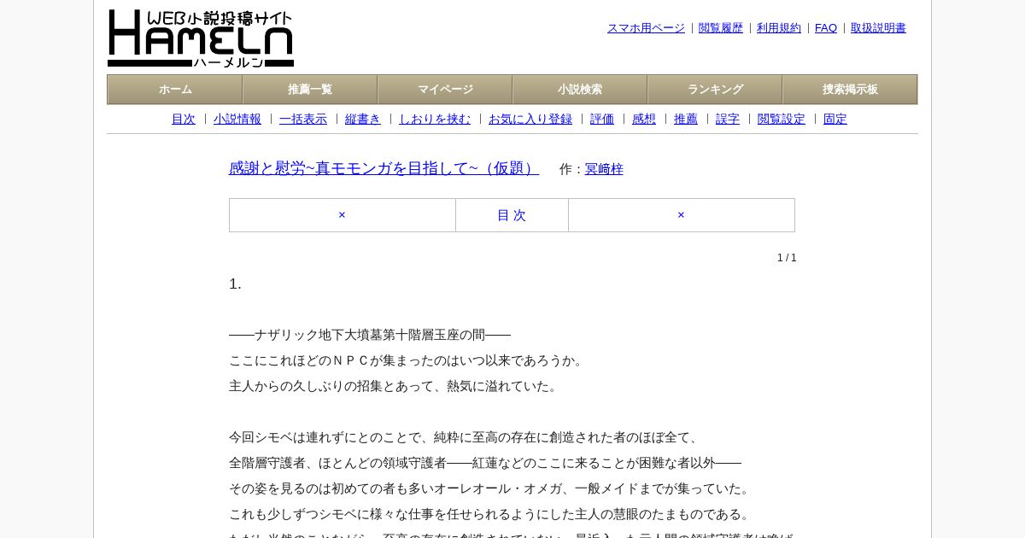Open novel title 感謝と慰労 link

(x=384, y=168)
